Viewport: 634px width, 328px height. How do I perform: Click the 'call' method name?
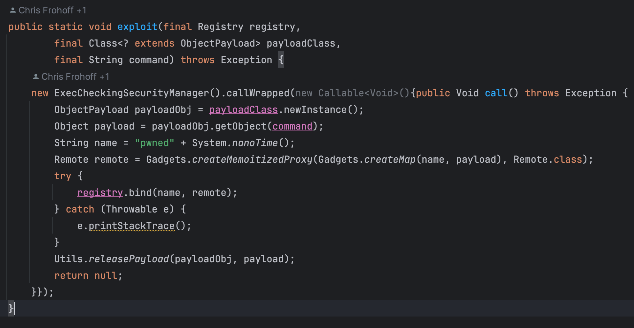(x=496, y=93)
